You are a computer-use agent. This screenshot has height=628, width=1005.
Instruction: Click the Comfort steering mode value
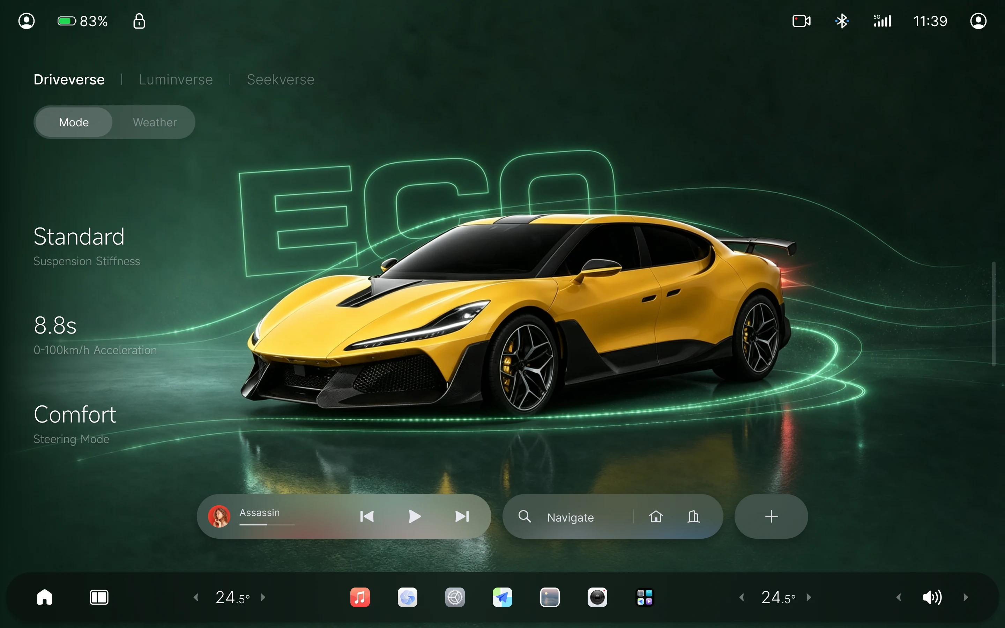(75, 414)
